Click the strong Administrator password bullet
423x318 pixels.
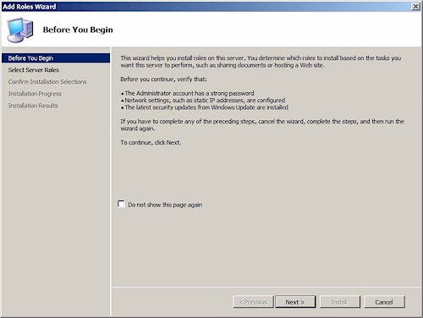point(188,93)
